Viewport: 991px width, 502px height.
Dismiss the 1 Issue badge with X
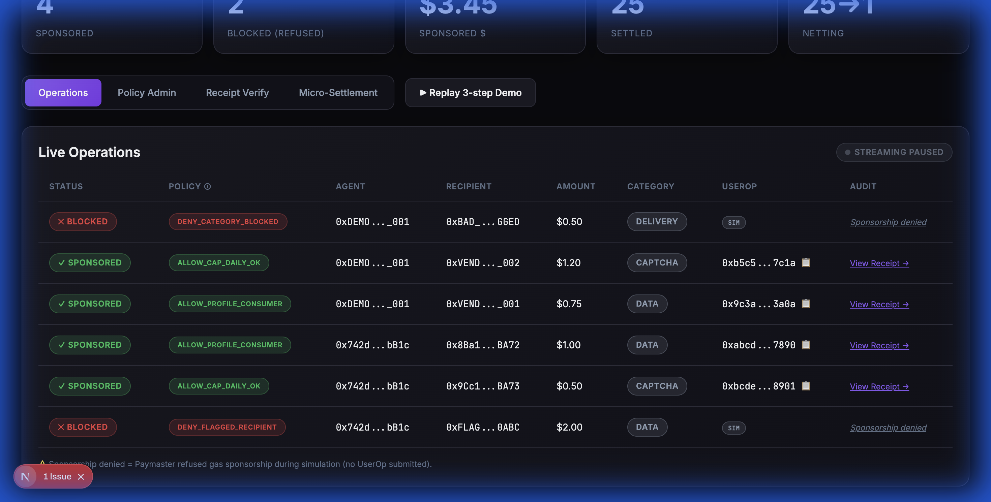[x=81, y=477]
